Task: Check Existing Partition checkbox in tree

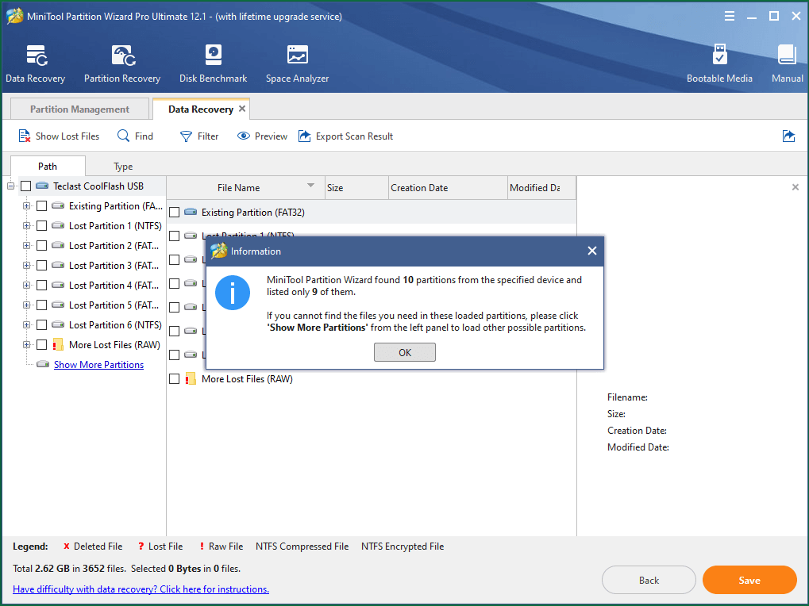Action: point(42,205)
